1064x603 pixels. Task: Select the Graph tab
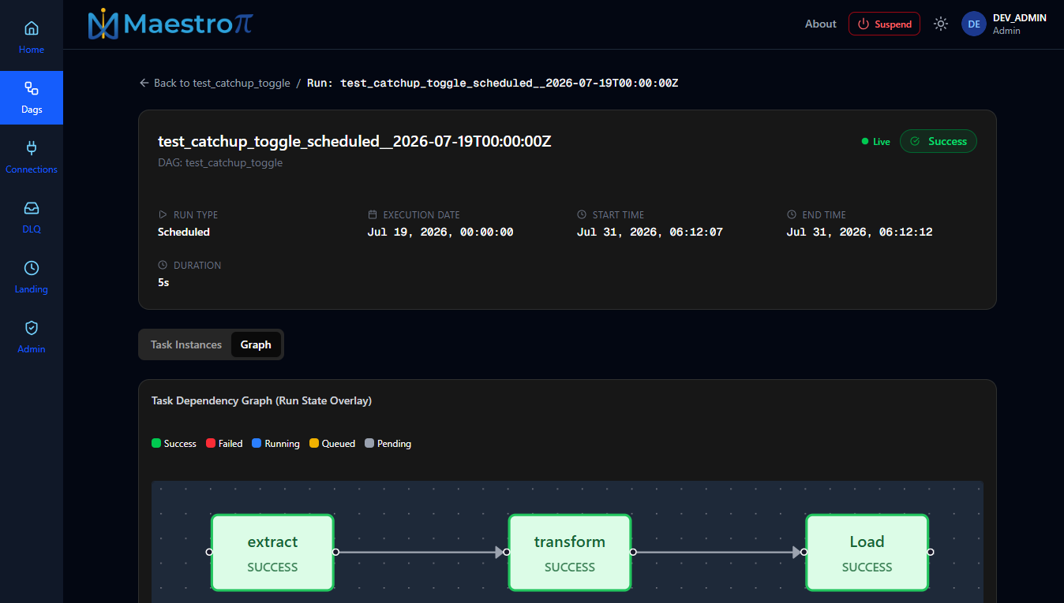coord(256,344)
